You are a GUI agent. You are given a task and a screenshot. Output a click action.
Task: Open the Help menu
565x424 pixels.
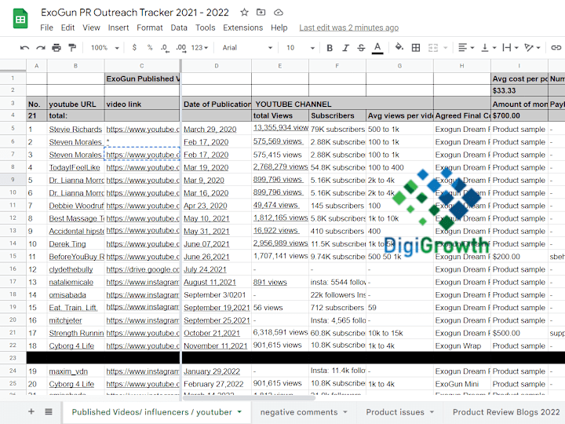tap(279, 27)
